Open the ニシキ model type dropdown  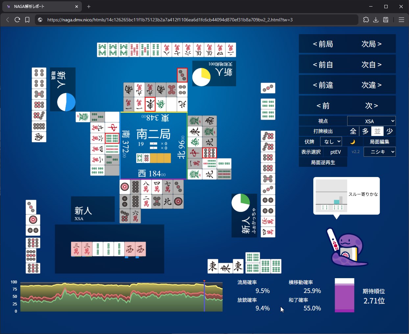click(x=379, y=152)
